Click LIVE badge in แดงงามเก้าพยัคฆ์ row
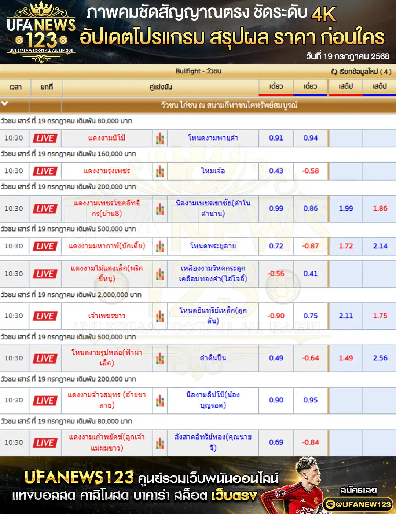 (45, 443)
